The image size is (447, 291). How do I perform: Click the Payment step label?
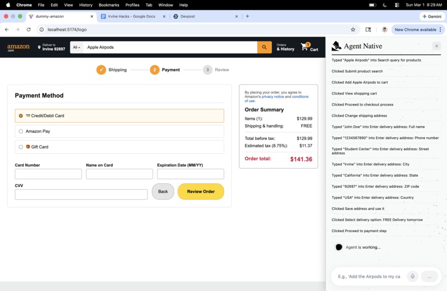tap(171, 69)
